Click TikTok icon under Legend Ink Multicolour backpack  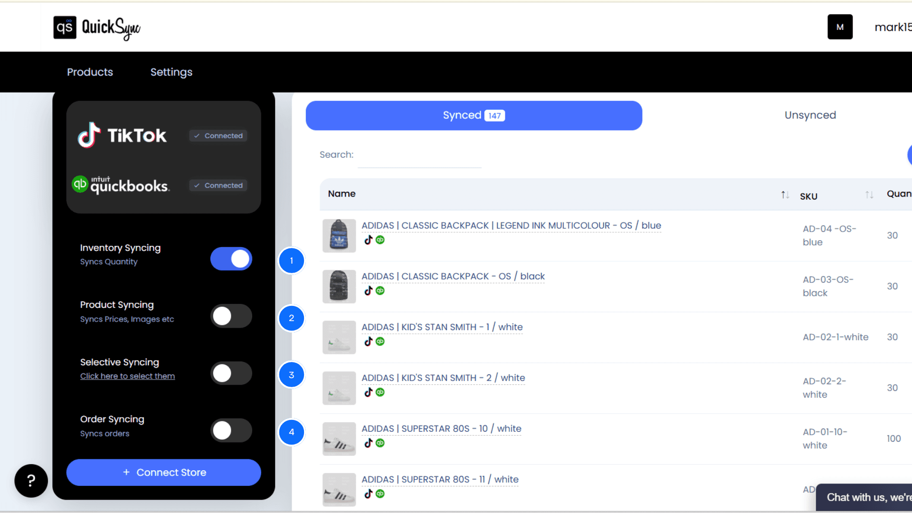point(369,240)
